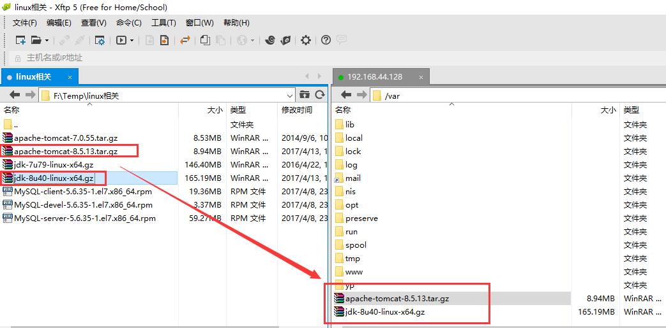This screenshot has height=328, width=666.
Task: Launch Xshell via the swirl icon
Action: click(x=269, y=40)
